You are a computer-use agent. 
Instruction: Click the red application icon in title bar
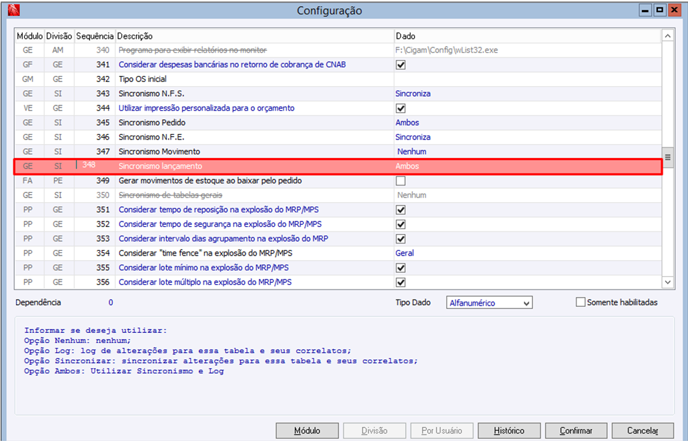tap(13, 9)
